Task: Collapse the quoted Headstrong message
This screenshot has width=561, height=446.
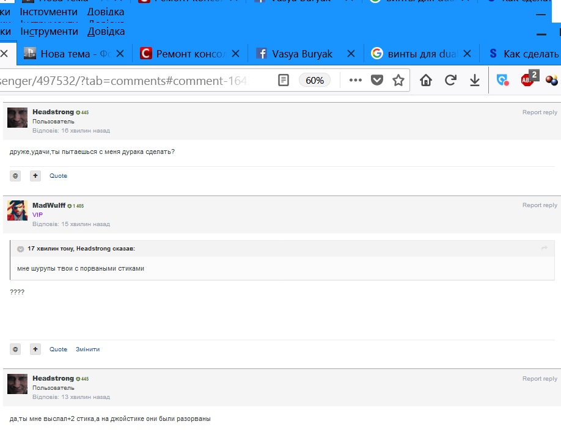Action: 21,249
